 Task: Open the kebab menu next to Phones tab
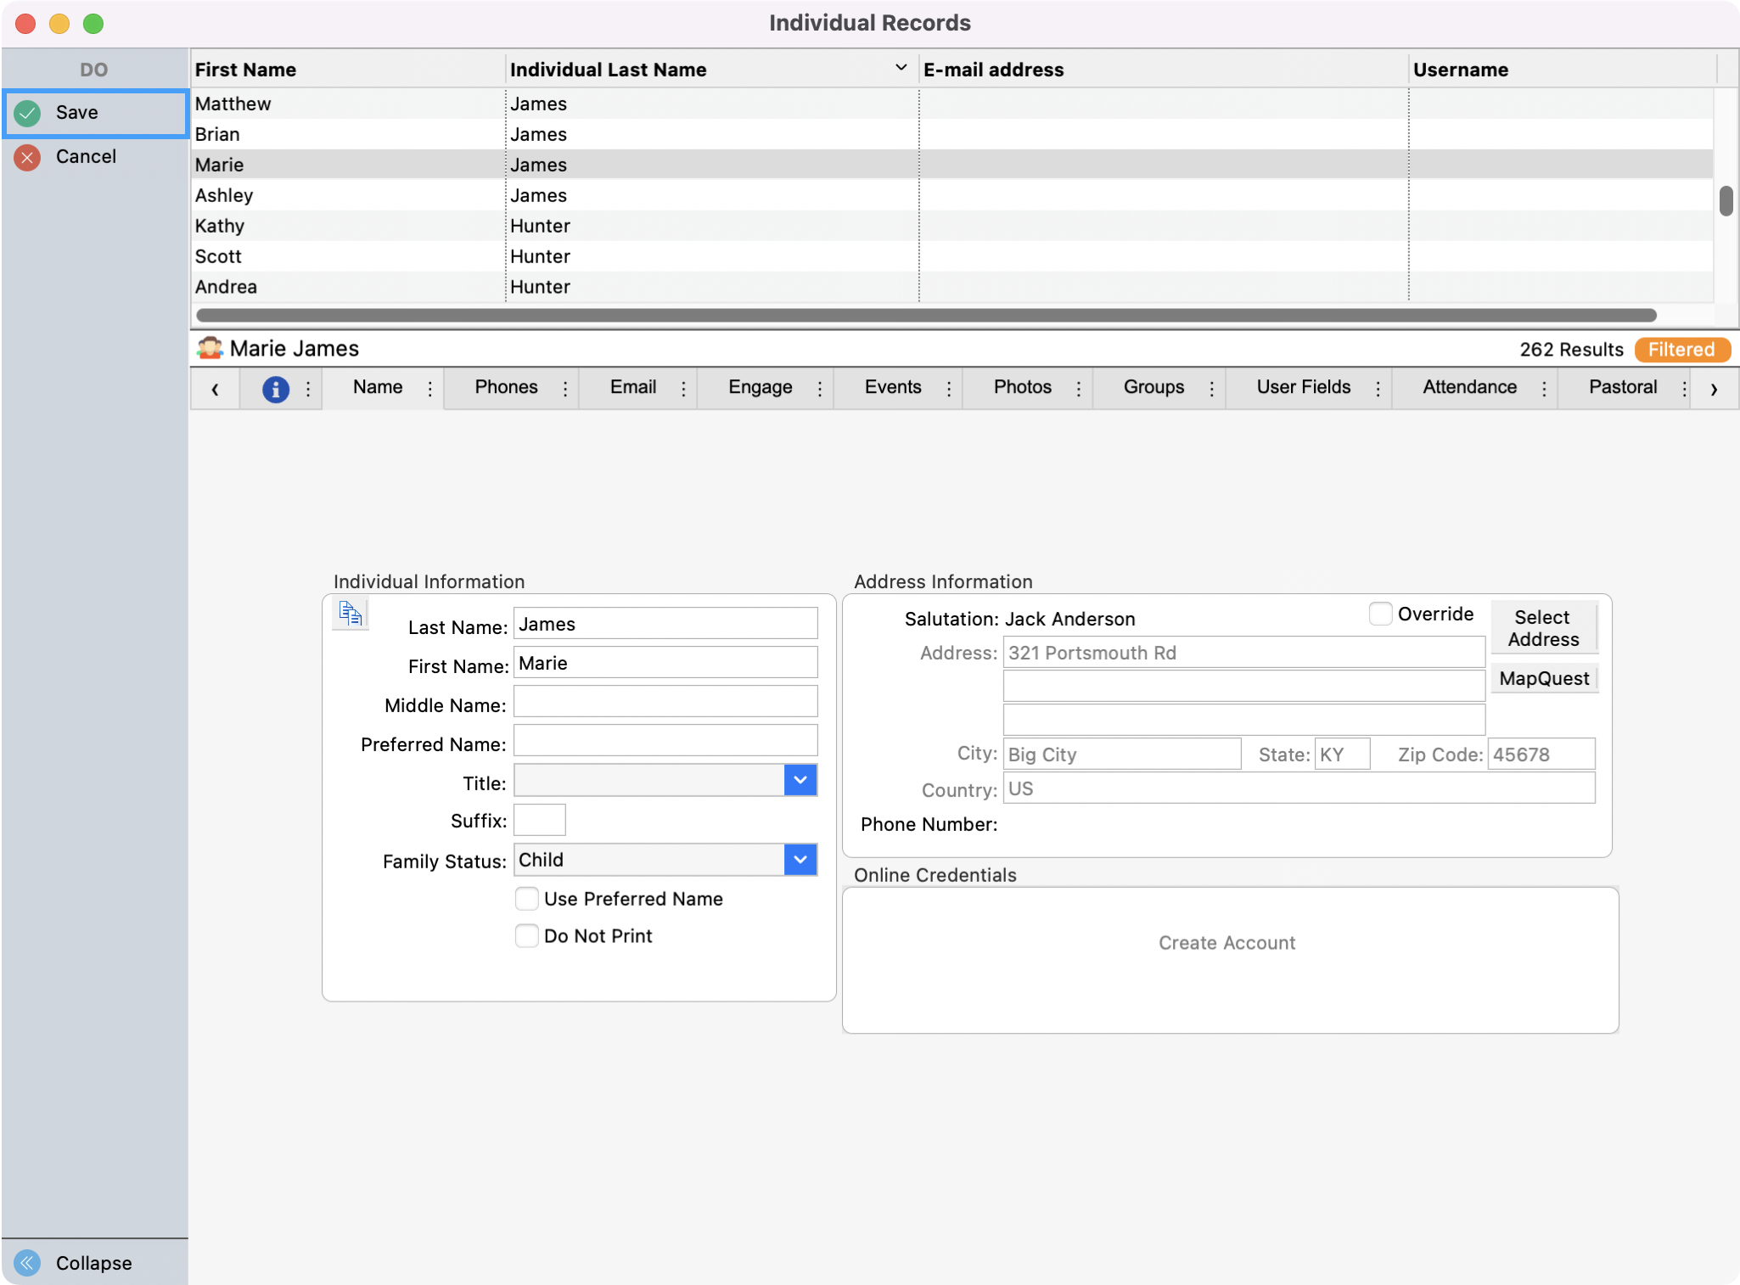[566, 388]
